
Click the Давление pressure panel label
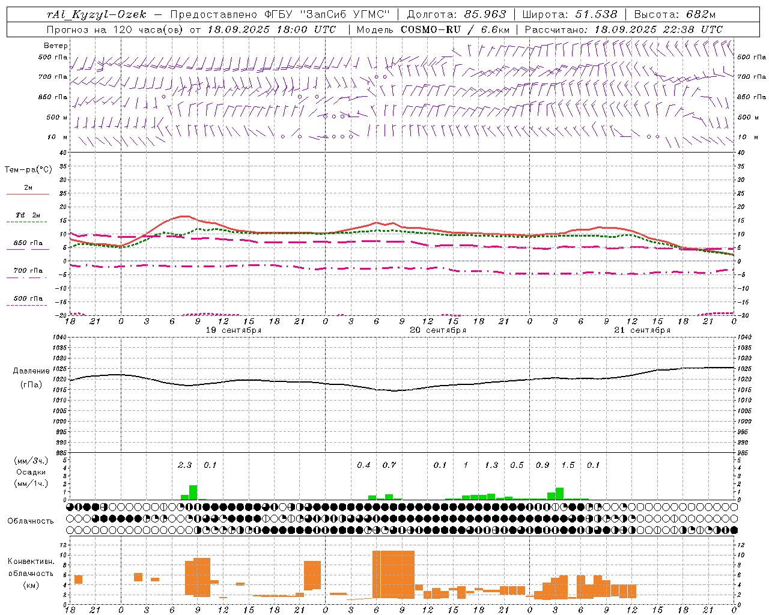click(x=31, y=371)
